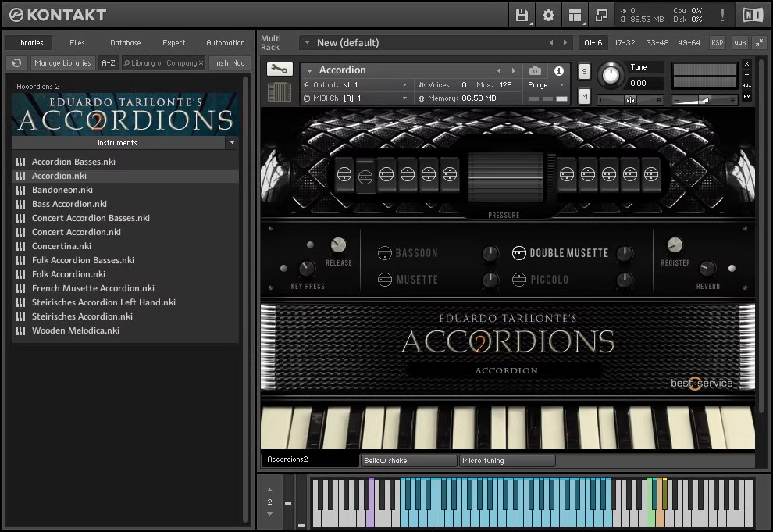Switch to the Files tab
This screenshot has height=532, width=773.
click(x=77, y=43)
